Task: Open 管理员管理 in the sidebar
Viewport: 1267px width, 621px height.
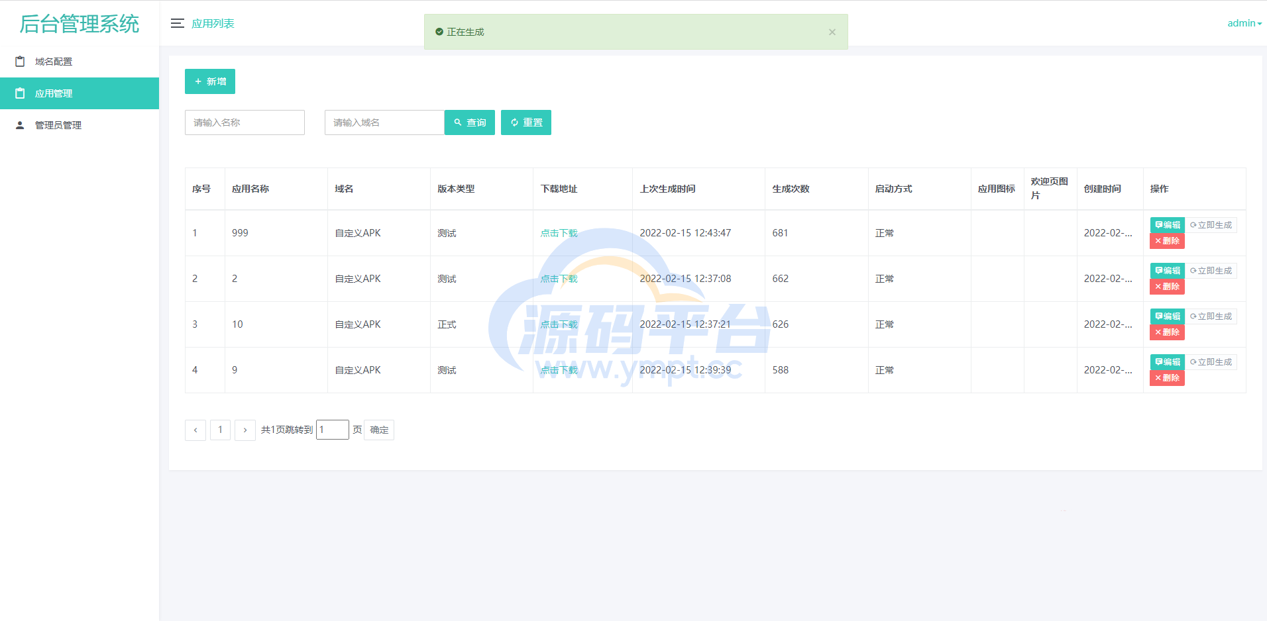Action: click(80, 125)
